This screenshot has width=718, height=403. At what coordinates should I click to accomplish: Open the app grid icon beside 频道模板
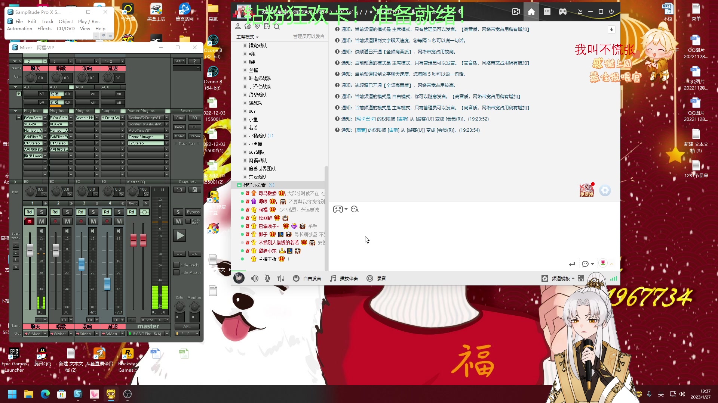click(x=581, y=278)
